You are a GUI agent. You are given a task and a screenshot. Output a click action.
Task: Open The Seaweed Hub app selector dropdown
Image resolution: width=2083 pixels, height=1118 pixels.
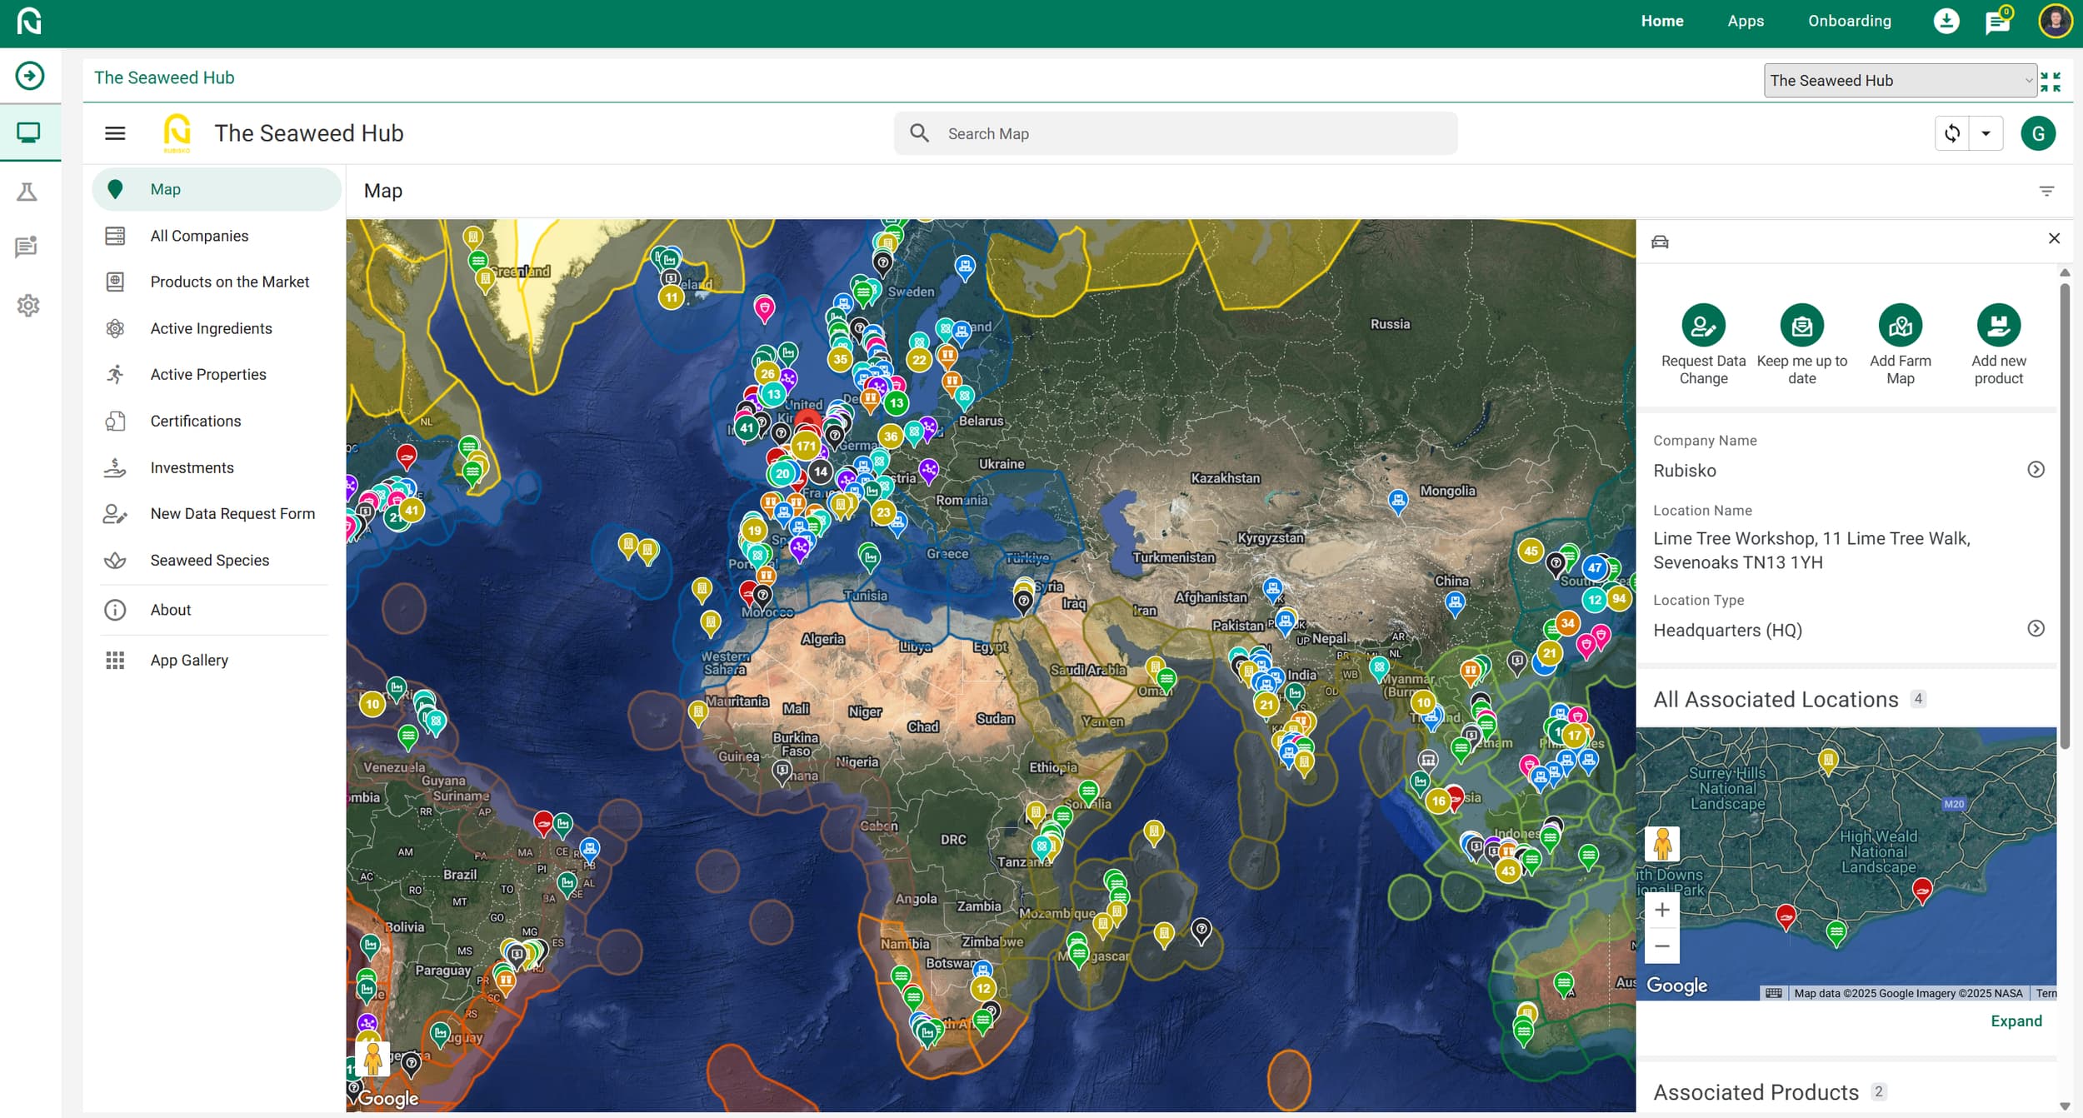(x=1901, y=80)
